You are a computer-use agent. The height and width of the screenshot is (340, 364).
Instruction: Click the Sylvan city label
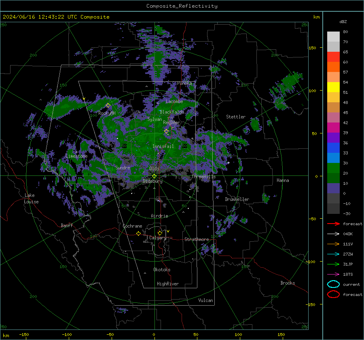point(154,119)
